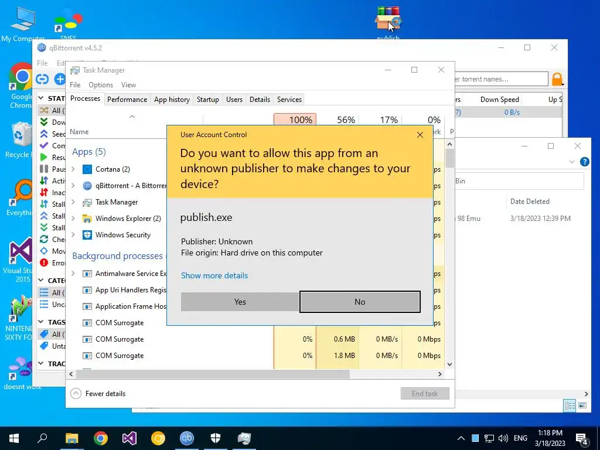
Task: Sort processes by the 17% disk column
Action: click(x=380, y=120)
